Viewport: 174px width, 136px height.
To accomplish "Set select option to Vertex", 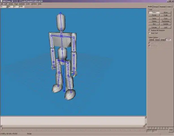I will tap(151, 40).
